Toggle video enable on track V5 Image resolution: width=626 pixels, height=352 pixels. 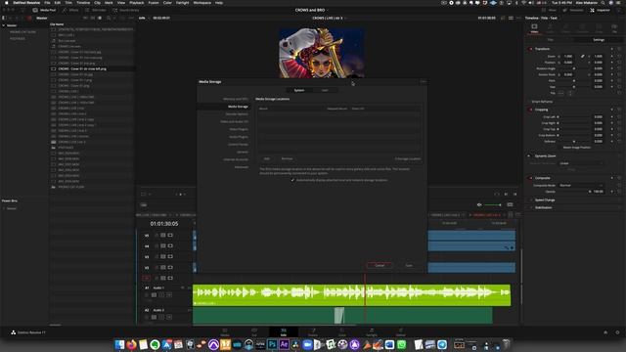(x=170, y=236)
